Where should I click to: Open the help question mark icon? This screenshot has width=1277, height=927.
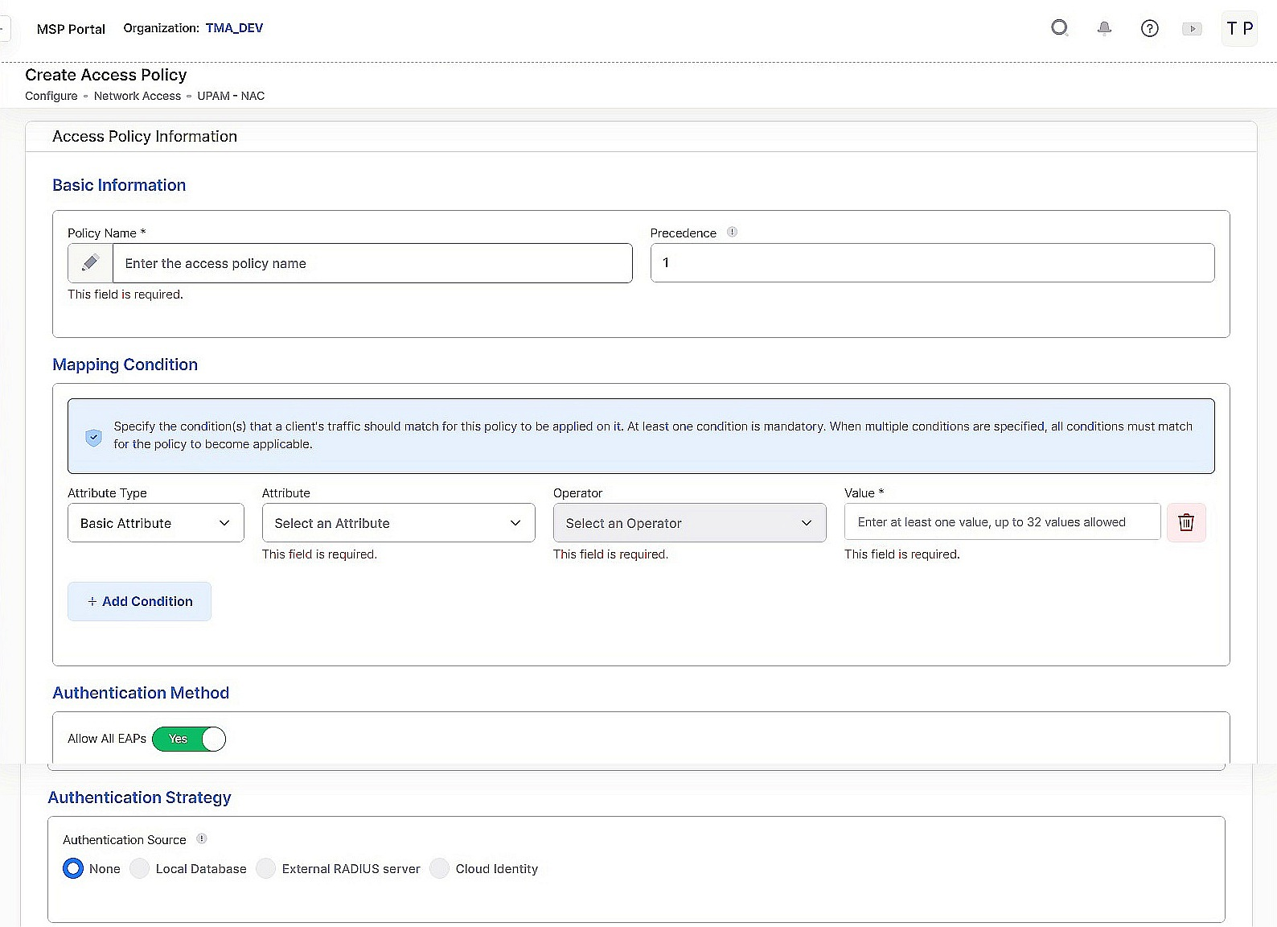1150,28
